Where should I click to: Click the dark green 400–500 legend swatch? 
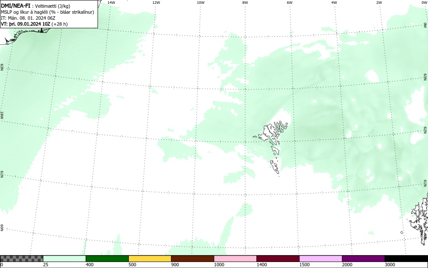107,259
